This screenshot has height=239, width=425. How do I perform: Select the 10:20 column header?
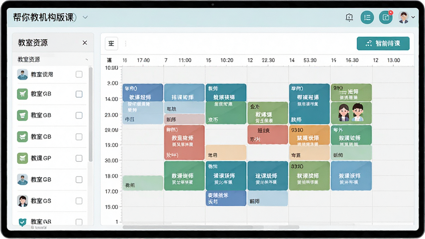[227, 60]
